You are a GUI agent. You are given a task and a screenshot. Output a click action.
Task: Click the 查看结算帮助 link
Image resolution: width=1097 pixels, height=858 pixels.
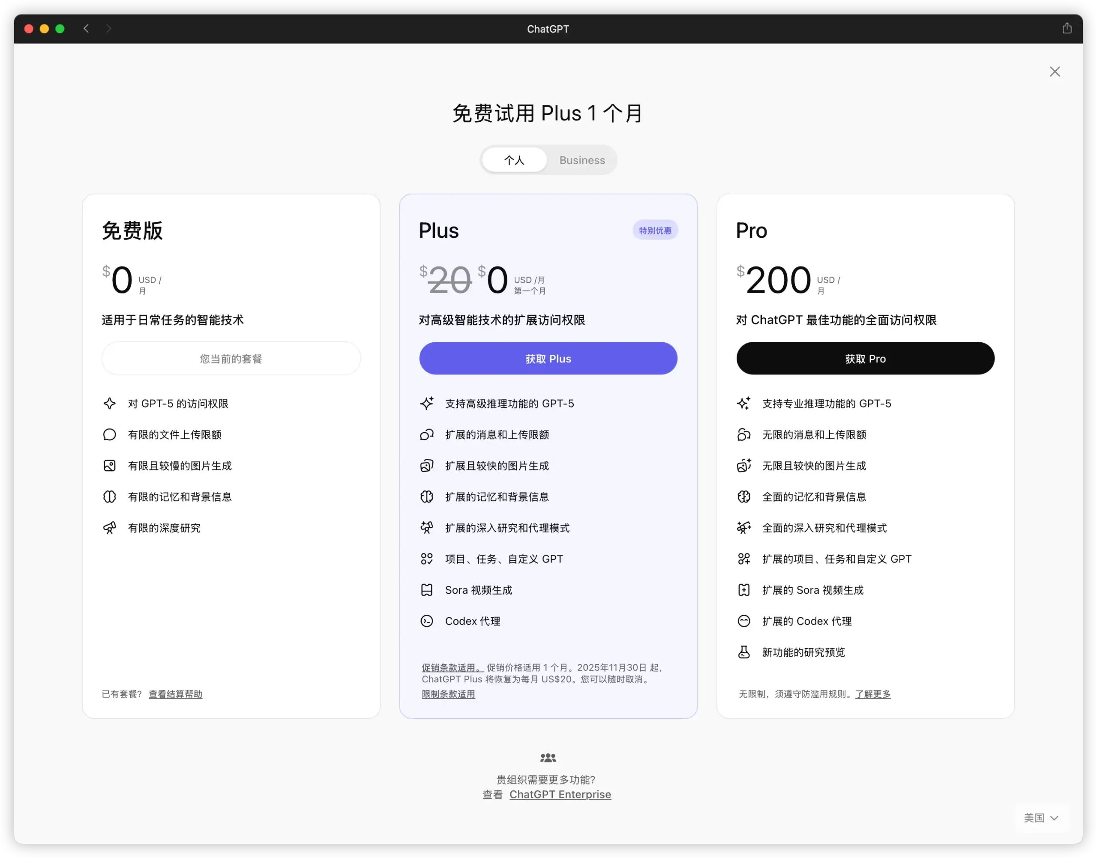coord(175,694)
